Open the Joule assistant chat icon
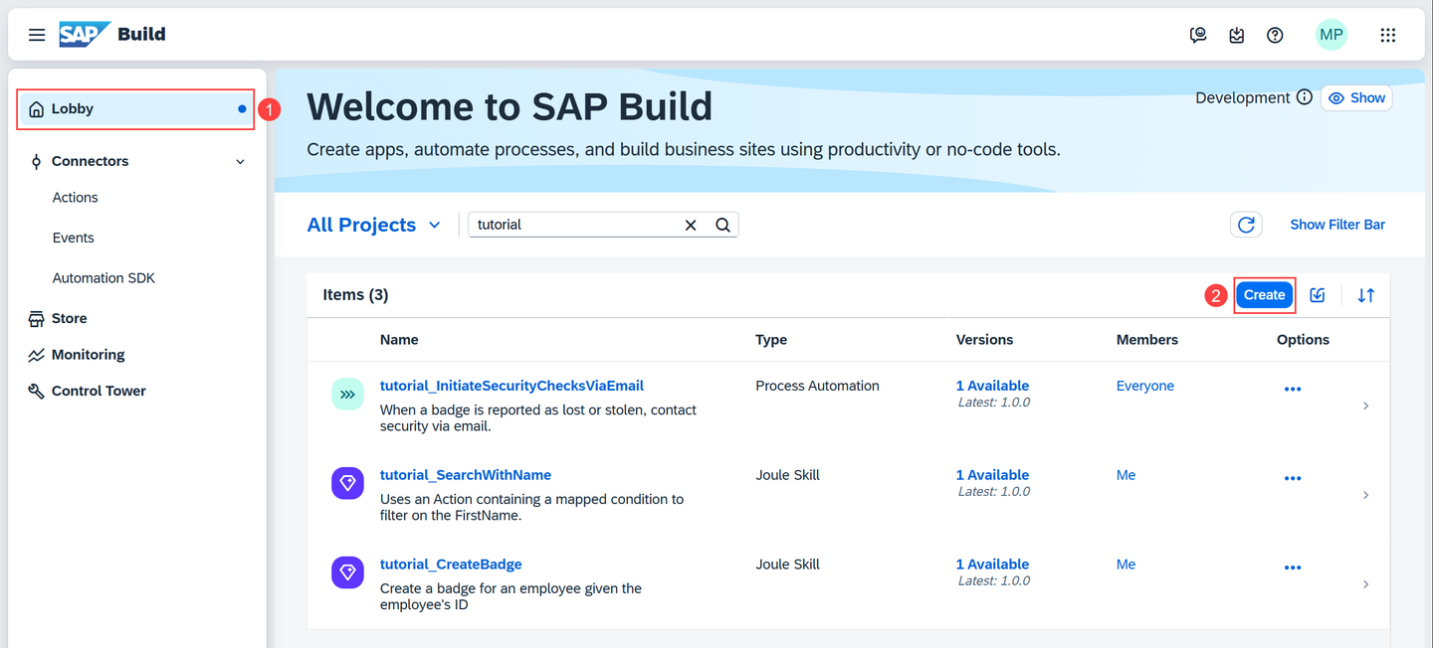 coord(1198,35)
